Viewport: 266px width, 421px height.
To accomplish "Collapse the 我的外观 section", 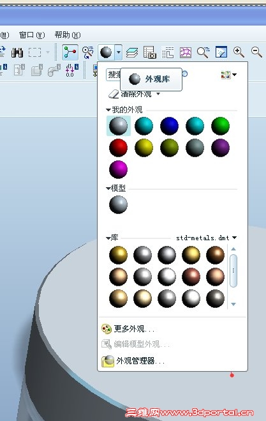I will coord(108,110).
